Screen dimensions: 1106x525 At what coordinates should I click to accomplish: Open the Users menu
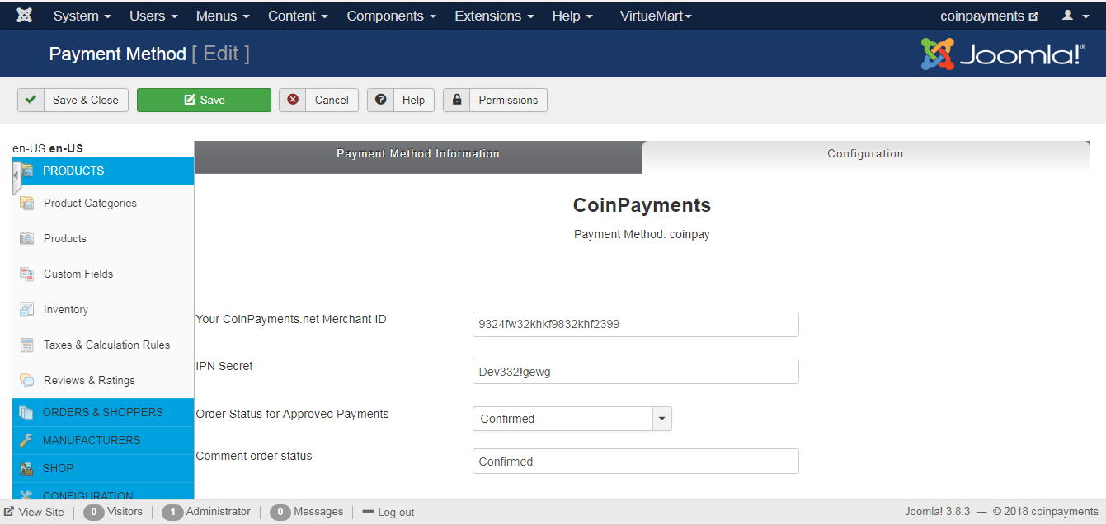pyautogui.click(x=153, y=16)
